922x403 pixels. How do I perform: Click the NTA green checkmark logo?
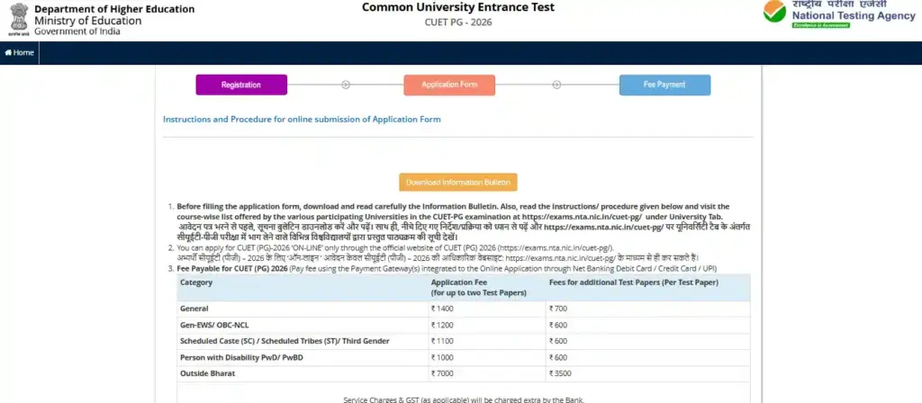tap(774, 12)
